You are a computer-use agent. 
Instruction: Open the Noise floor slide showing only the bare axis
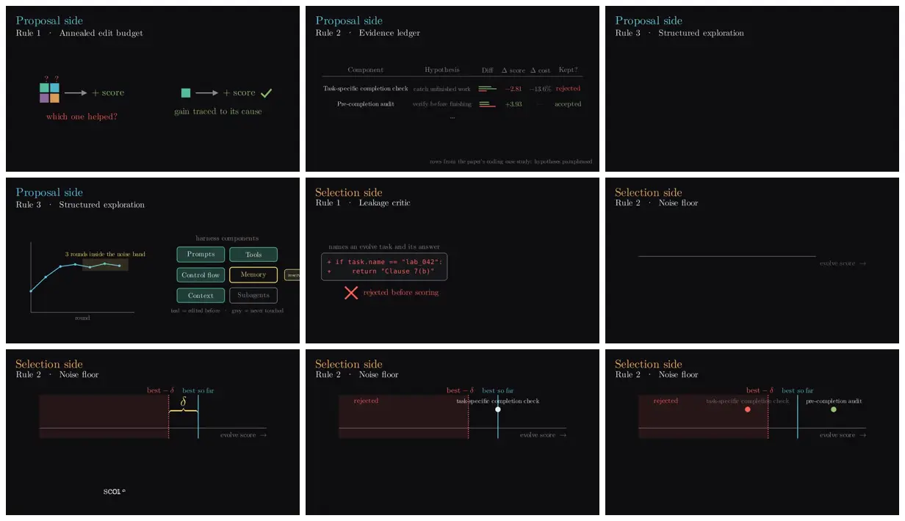click(x=752, y=260)
